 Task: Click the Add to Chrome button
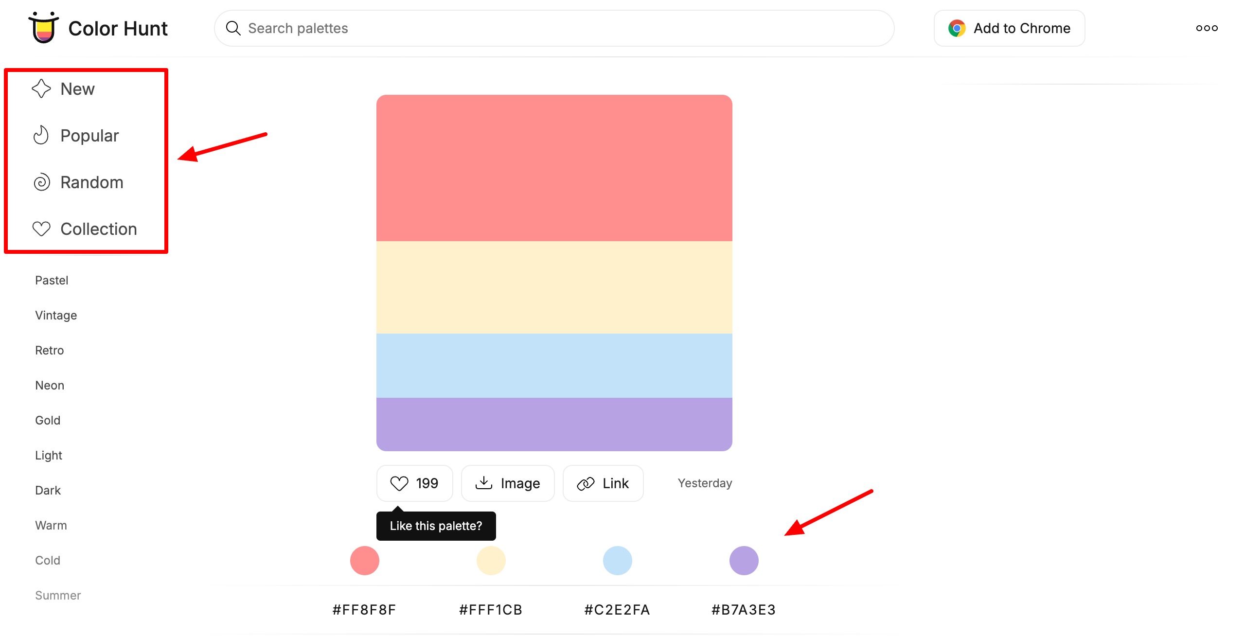click(1009, 28)
